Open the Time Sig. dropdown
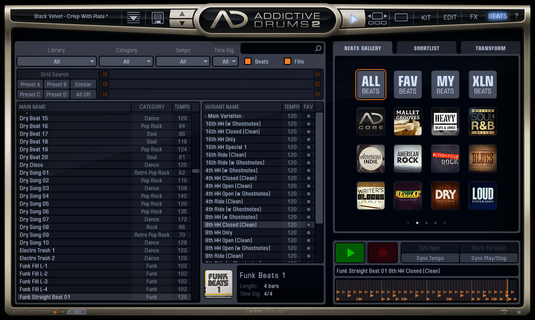The image size is (535, 320). pos(225,61)
